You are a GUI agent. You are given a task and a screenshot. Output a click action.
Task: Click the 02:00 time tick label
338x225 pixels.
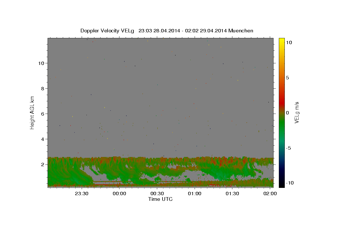[270, 193]
